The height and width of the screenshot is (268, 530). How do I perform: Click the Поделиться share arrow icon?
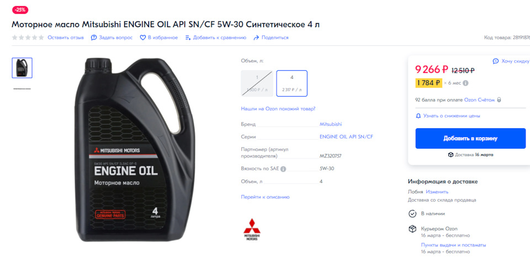point(257,38)
